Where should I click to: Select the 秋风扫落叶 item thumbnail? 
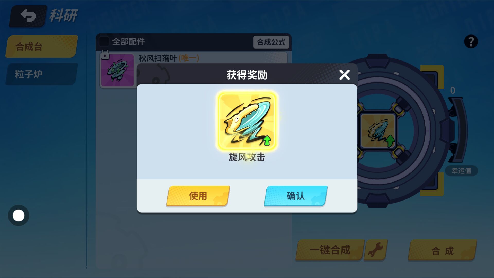pyautogui.click(x=117, y=70)
